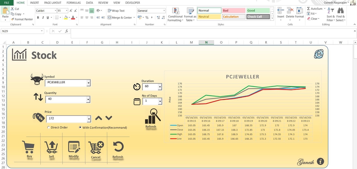Viewport: 357px width, 169px height.
Task: Apply the Good cell style
Action: pos(258,10)
